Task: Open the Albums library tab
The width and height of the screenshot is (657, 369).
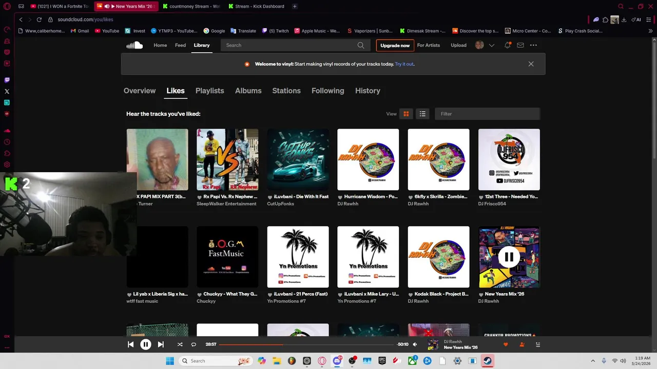Action: (248, 91)
